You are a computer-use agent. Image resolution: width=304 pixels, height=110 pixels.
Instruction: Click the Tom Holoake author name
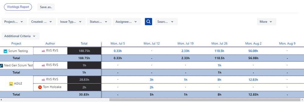tap(52, 87)
